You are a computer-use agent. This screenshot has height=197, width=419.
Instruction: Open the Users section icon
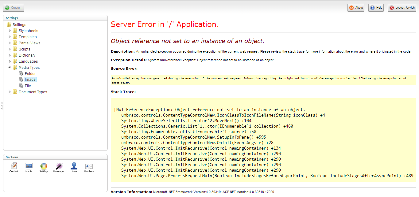point(74,167)
